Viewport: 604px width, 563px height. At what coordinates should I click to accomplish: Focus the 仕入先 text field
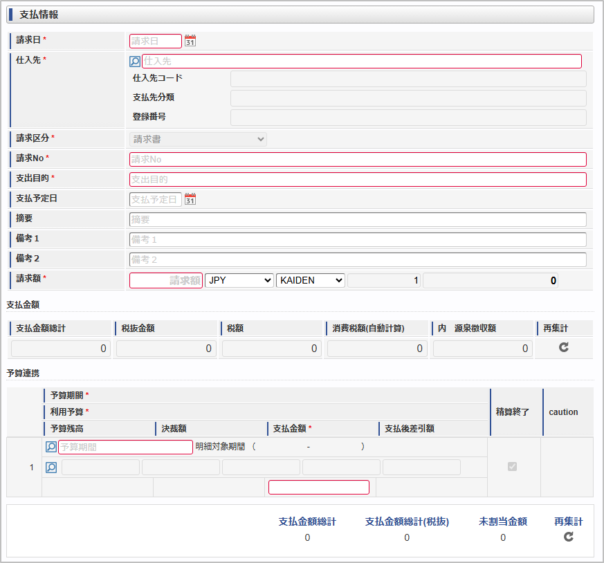pyautogui.click(x=361, y=62)
